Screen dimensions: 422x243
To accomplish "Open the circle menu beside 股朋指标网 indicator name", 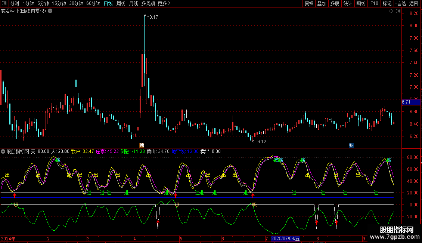I will coord(3,151).
